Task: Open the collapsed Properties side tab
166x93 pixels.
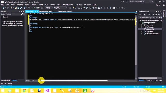Action: [x=164, y=13]
